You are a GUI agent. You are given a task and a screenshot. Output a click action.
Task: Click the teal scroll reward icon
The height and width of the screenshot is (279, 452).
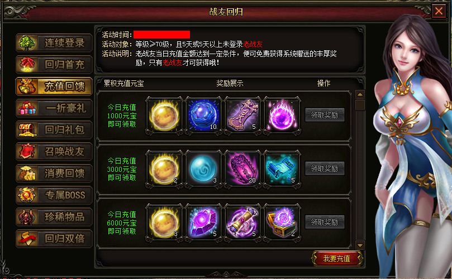coord(282,169)
